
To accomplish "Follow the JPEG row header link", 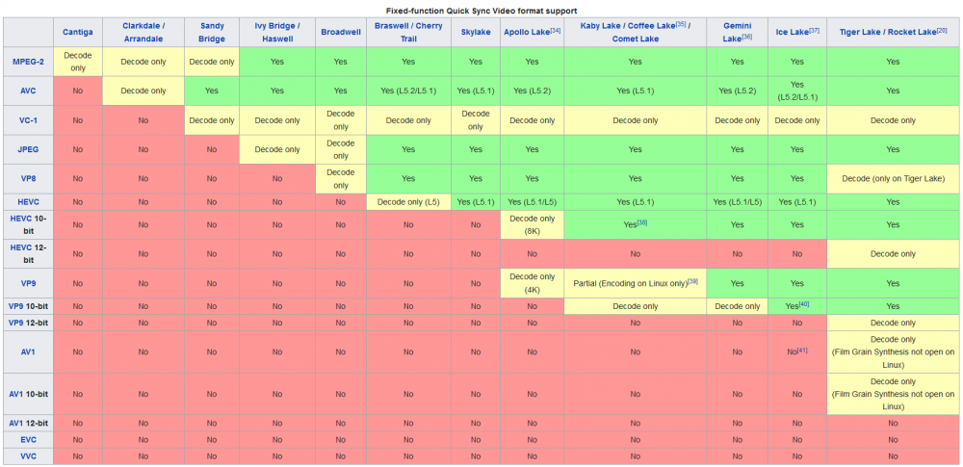I will 28,149.
